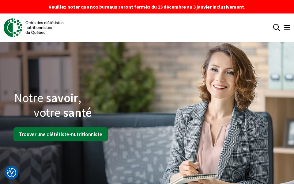Screen dimensions: 294x184
Task: Click the red office closure announcement banner
Action: pos(147,7)
